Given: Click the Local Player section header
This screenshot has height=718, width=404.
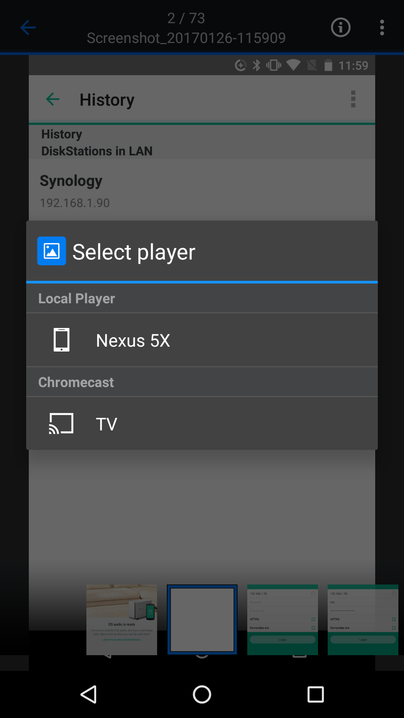Looking at the screenshot, I should (x=202, y=298).
